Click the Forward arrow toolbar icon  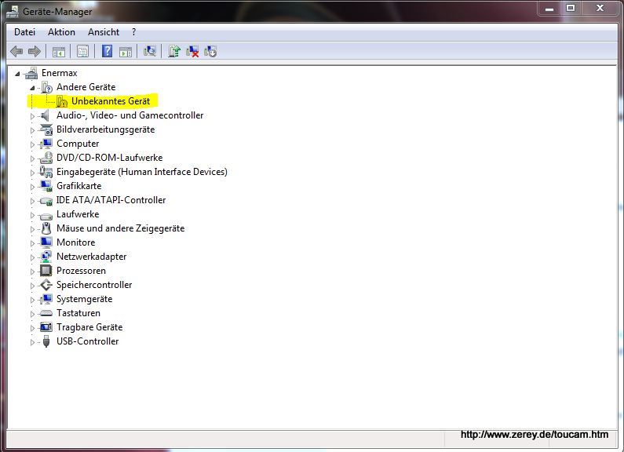[35, 51]
